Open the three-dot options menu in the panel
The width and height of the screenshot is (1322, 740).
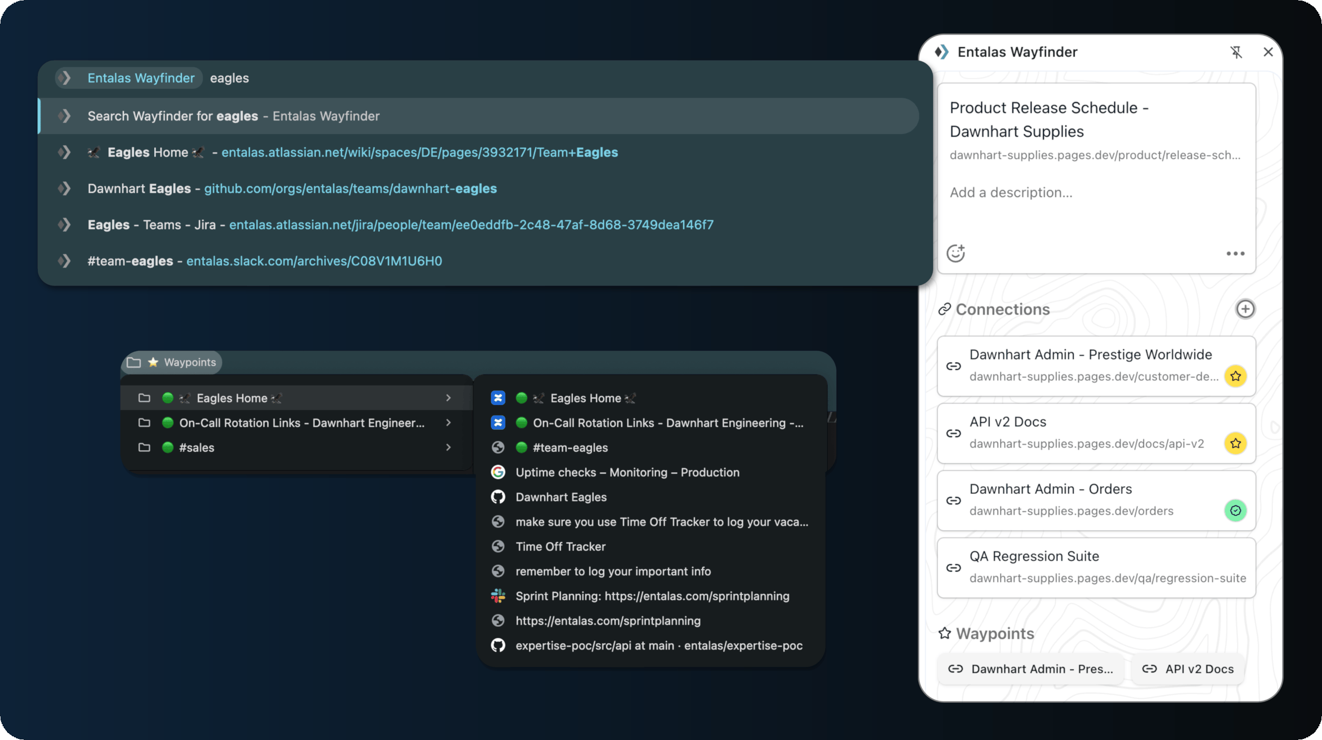pyautogui.click(x=1235, y=254)
